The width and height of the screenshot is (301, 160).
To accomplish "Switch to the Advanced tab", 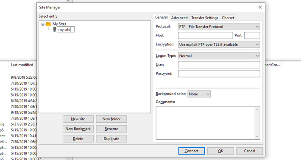I will [179, 18].
